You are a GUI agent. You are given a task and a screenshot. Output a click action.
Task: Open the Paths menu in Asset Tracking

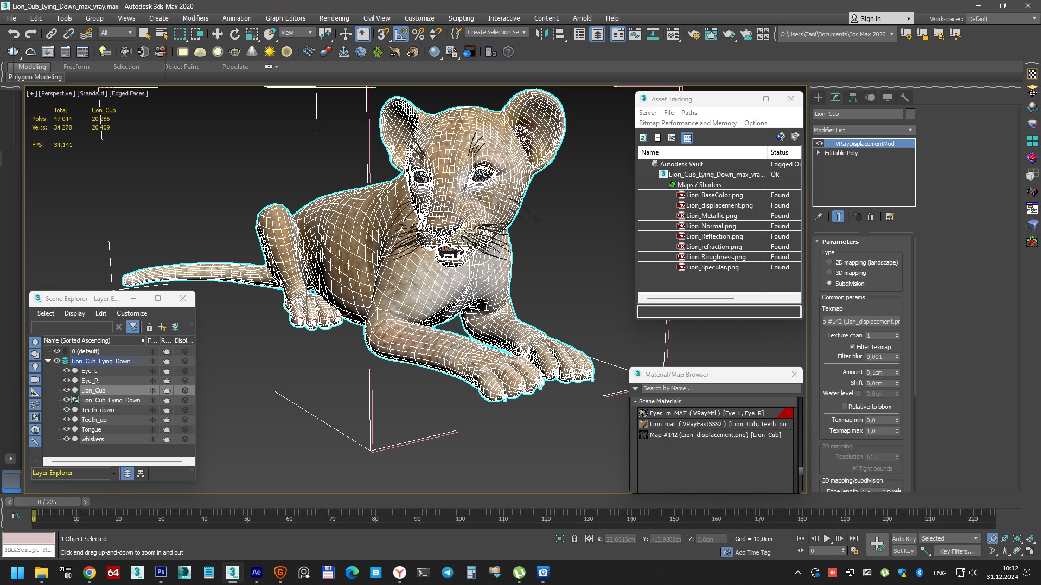(689, 113)
